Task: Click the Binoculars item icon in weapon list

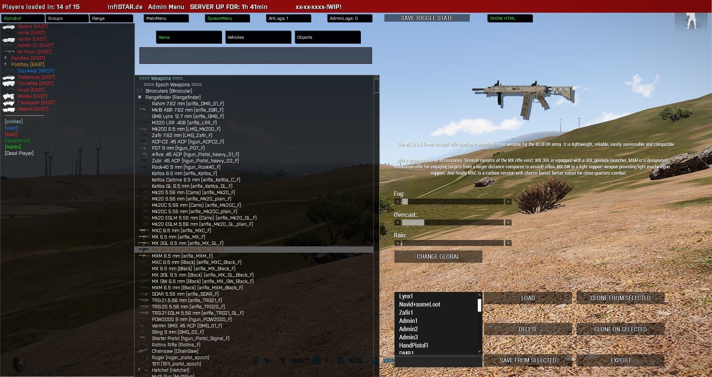Action: click(140, 91)
